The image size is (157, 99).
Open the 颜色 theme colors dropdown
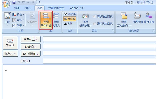pyautogui.click(x=18, y=15)
